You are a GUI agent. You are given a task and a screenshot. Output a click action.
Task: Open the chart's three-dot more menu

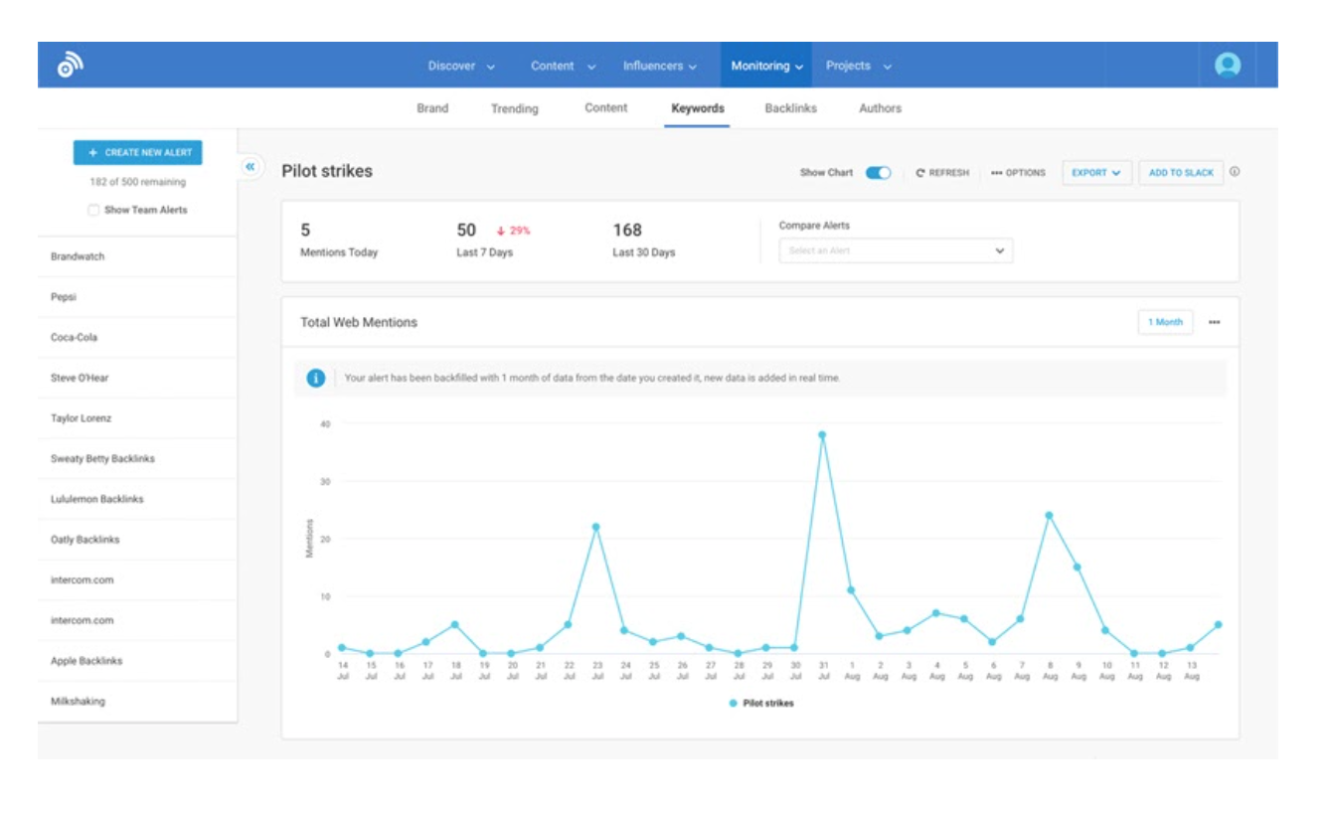click(1214, 323)
